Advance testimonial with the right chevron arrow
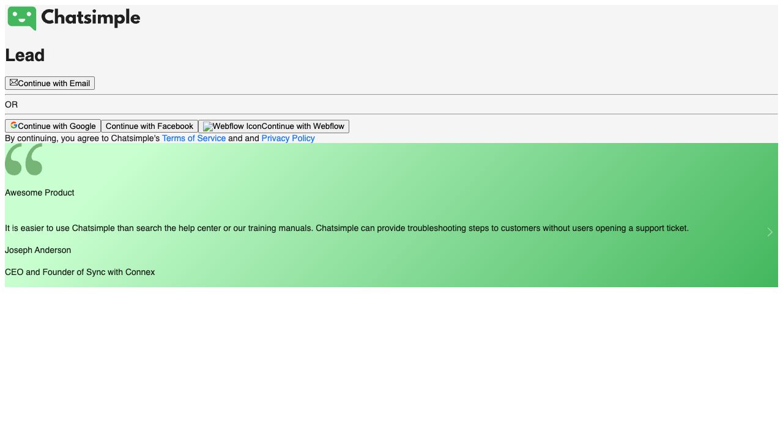Image resolution: width=783 pixels, height=440 pixels. pos(770,232)
